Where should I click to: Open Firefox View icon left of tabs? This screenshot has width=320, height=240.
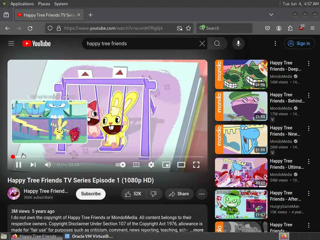click(6, 15)
